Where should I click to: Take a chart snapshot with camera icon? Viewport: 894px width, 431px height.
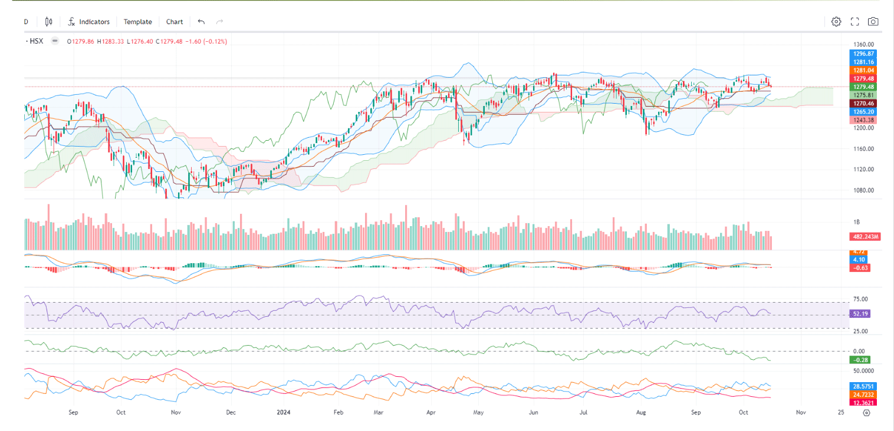click(873, 22)
